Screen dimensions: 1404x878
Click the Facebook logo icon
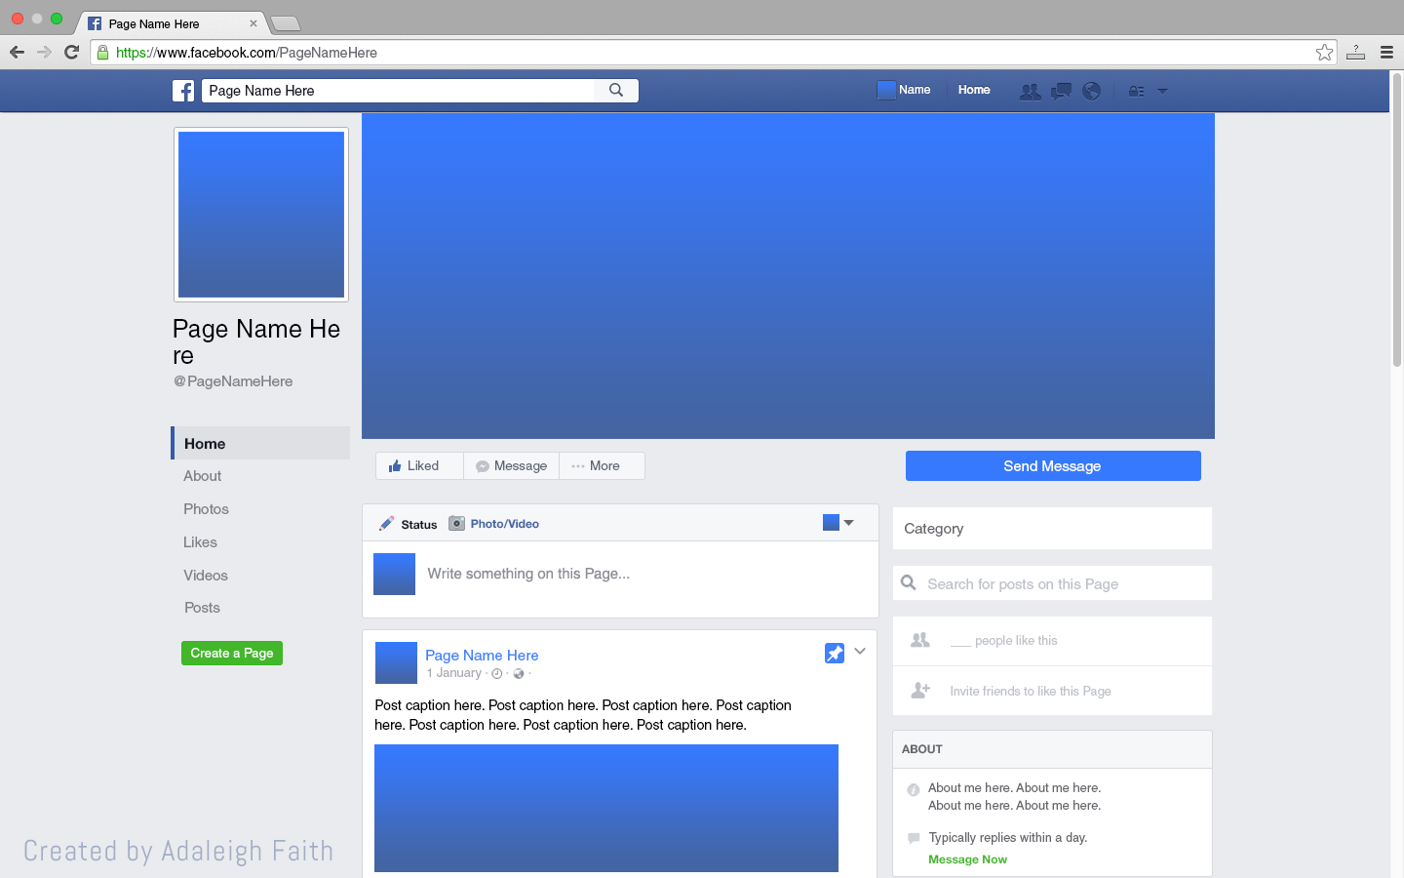pos(183,90)
